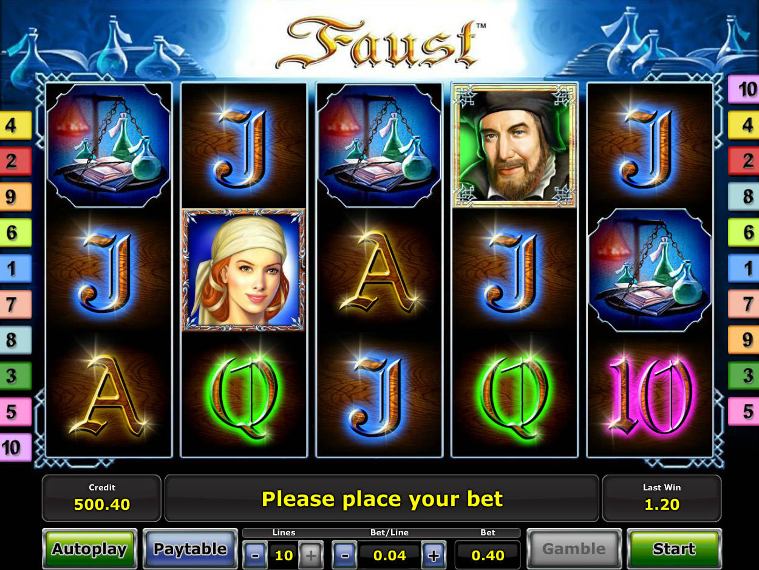Increase Bet/Line with plus button

point(433,555)
